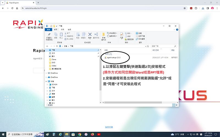The height and width of the screenshot is (137, 220).
Task: Open the Chrome downloads icon
Action: point(203,8)
